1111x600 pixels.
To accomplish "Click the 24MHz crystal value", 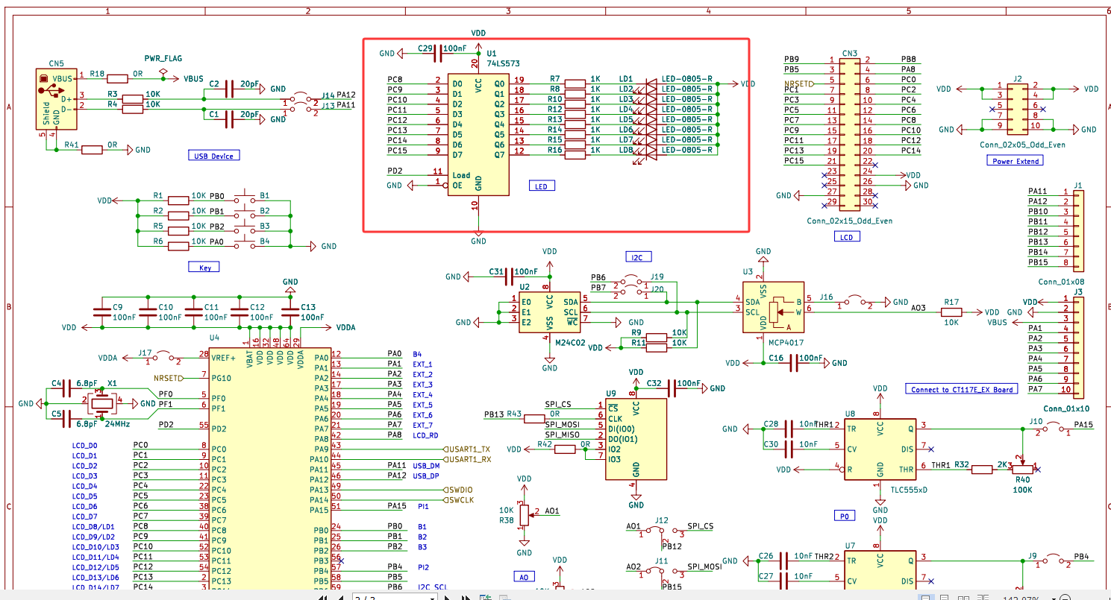I will pyautogui.click(x=117, y=423).
